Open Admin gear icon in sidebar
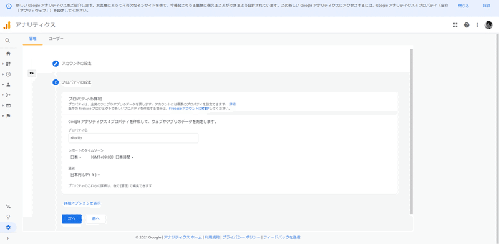The height and width of the screenshot is (244, 499). tap(8, 227)
